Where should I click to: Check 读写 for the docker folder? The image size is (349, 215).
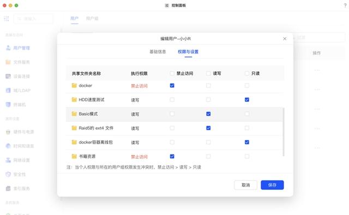pyautogui.click(x=208, y=86)
